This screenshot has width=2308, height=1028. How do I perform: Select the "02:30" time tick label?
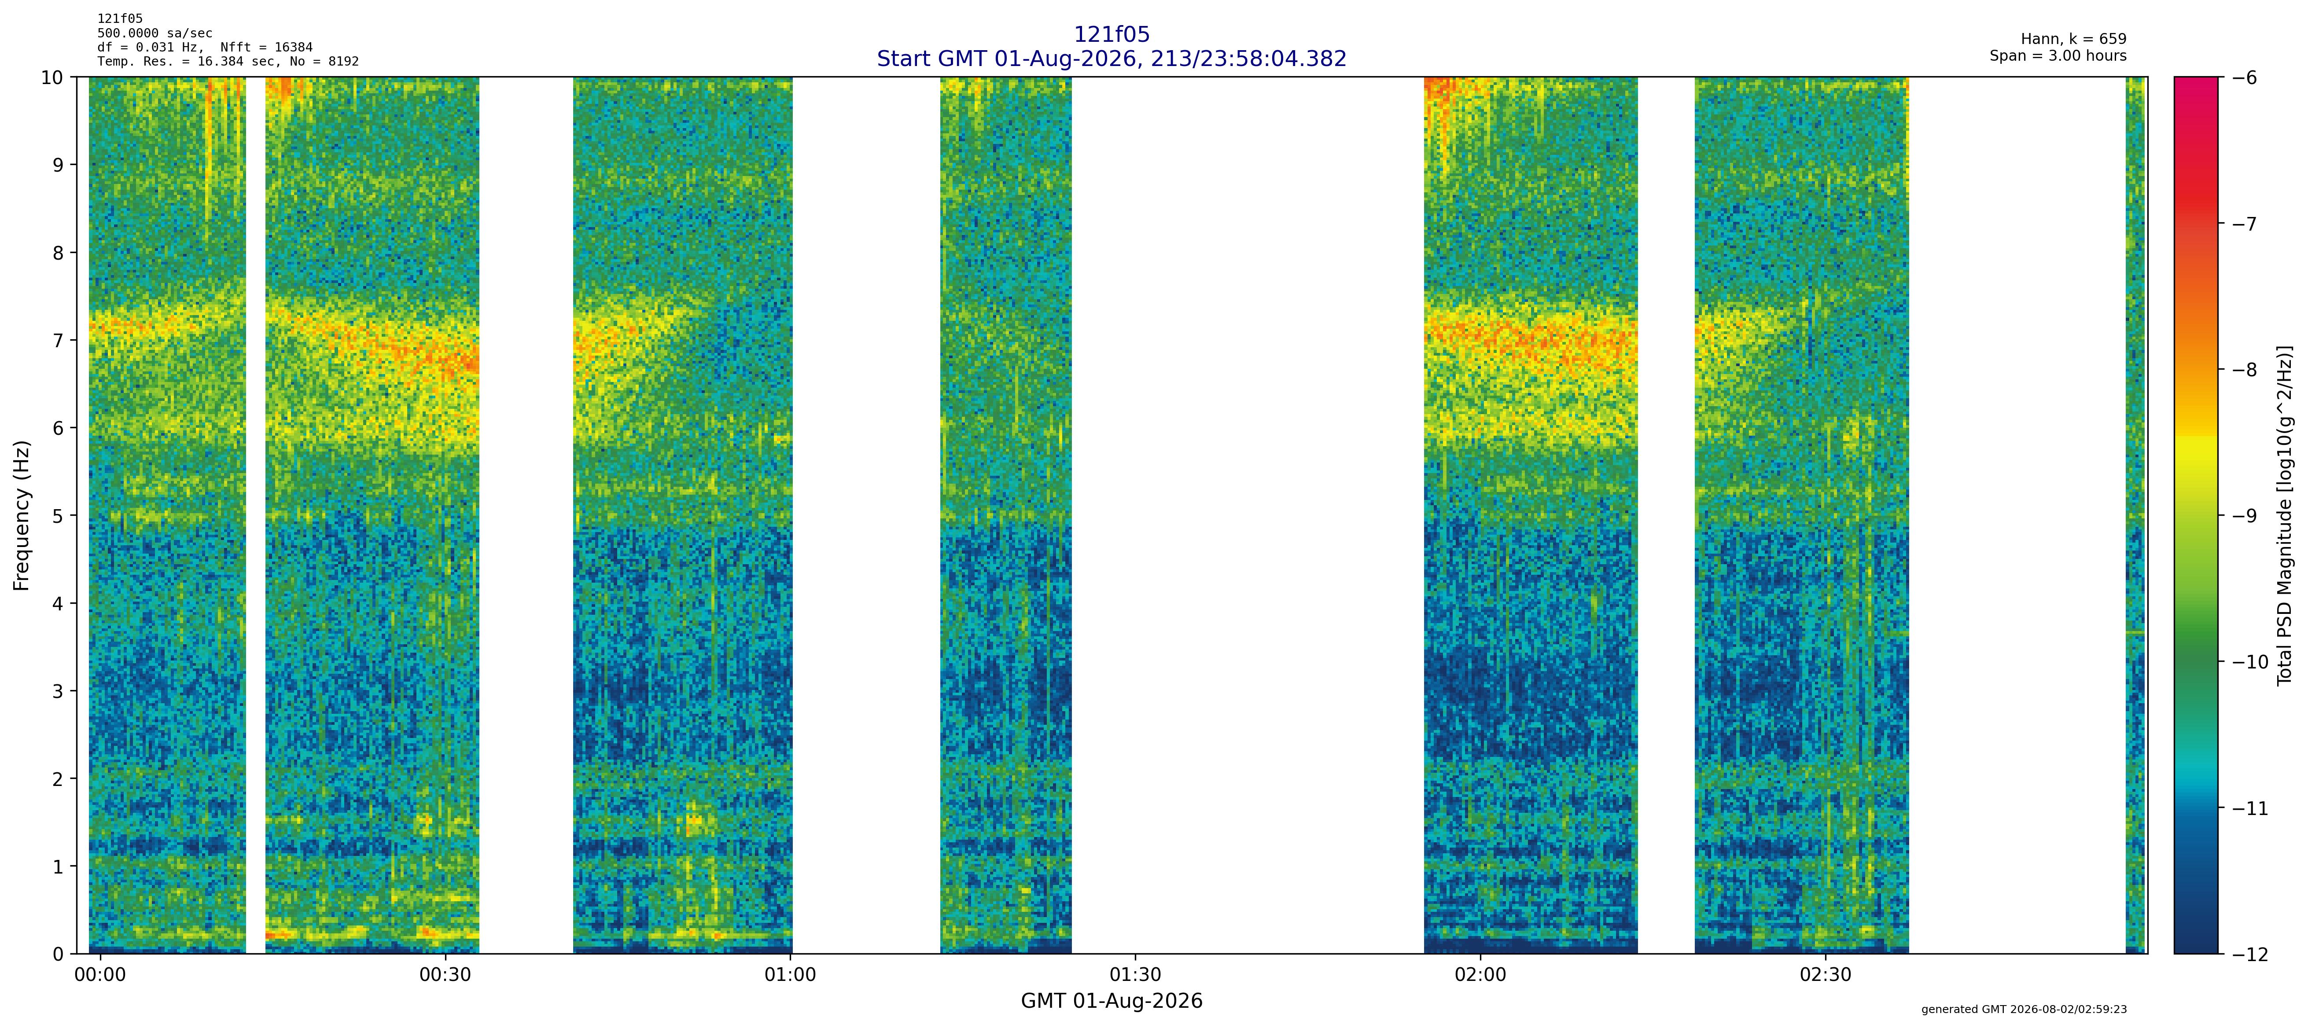tap(1825, 974)
